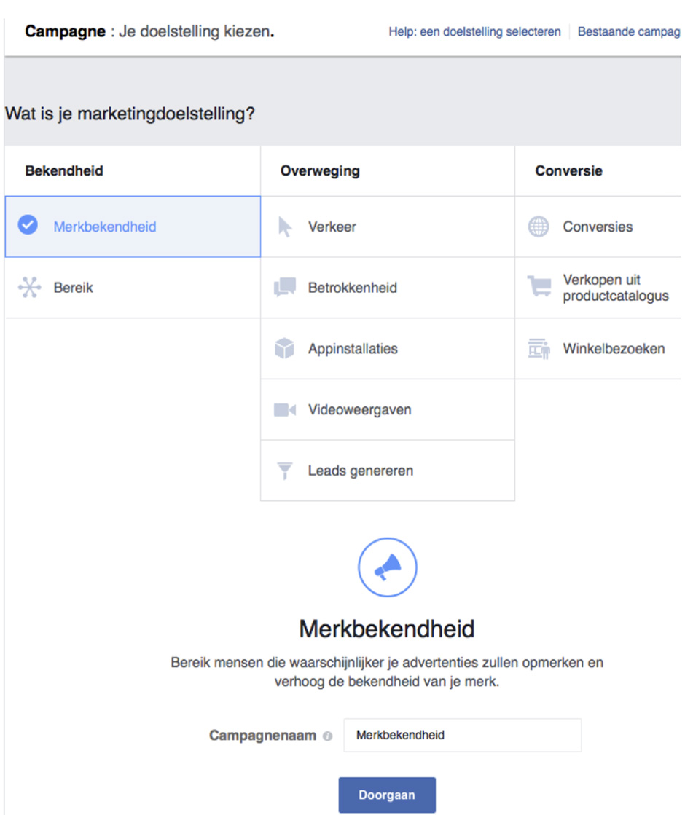685x815 pixels.
Task: Click the Merkbekendheid blue checkmark icon
Action: 28,225
